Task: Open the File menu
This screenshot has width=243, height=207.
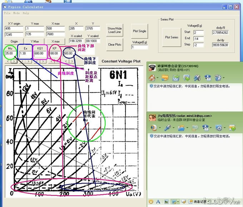Action: [x=7, y=13]
